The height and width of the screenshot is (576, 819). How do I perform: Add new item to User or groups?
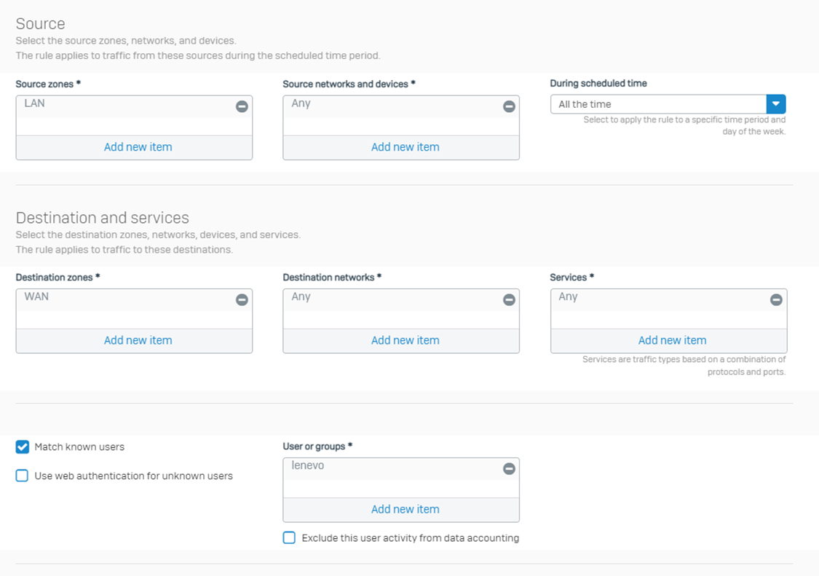(405, 510)
